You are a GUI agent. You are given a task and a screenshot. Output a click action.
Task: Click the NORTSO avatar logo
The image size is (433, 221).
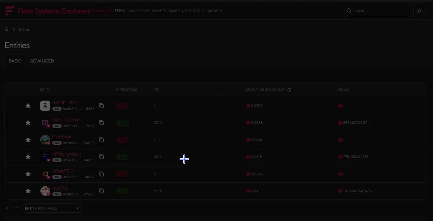click(x=45, y=191)
